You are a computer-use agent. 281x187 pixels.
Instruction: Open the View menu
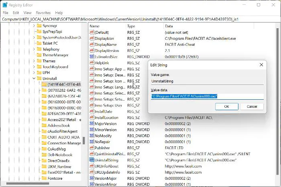(x=27, y=13)
